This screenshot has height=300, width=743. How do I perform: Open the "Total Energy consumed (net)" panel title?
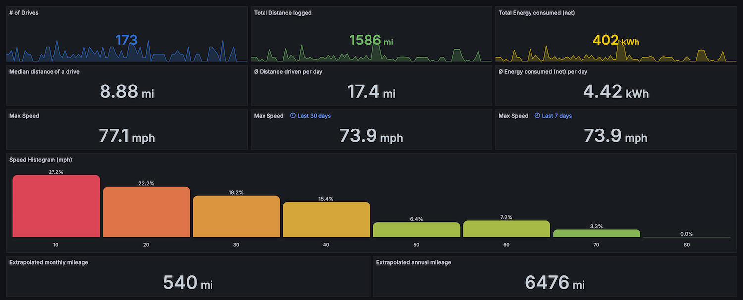(536, 13)
